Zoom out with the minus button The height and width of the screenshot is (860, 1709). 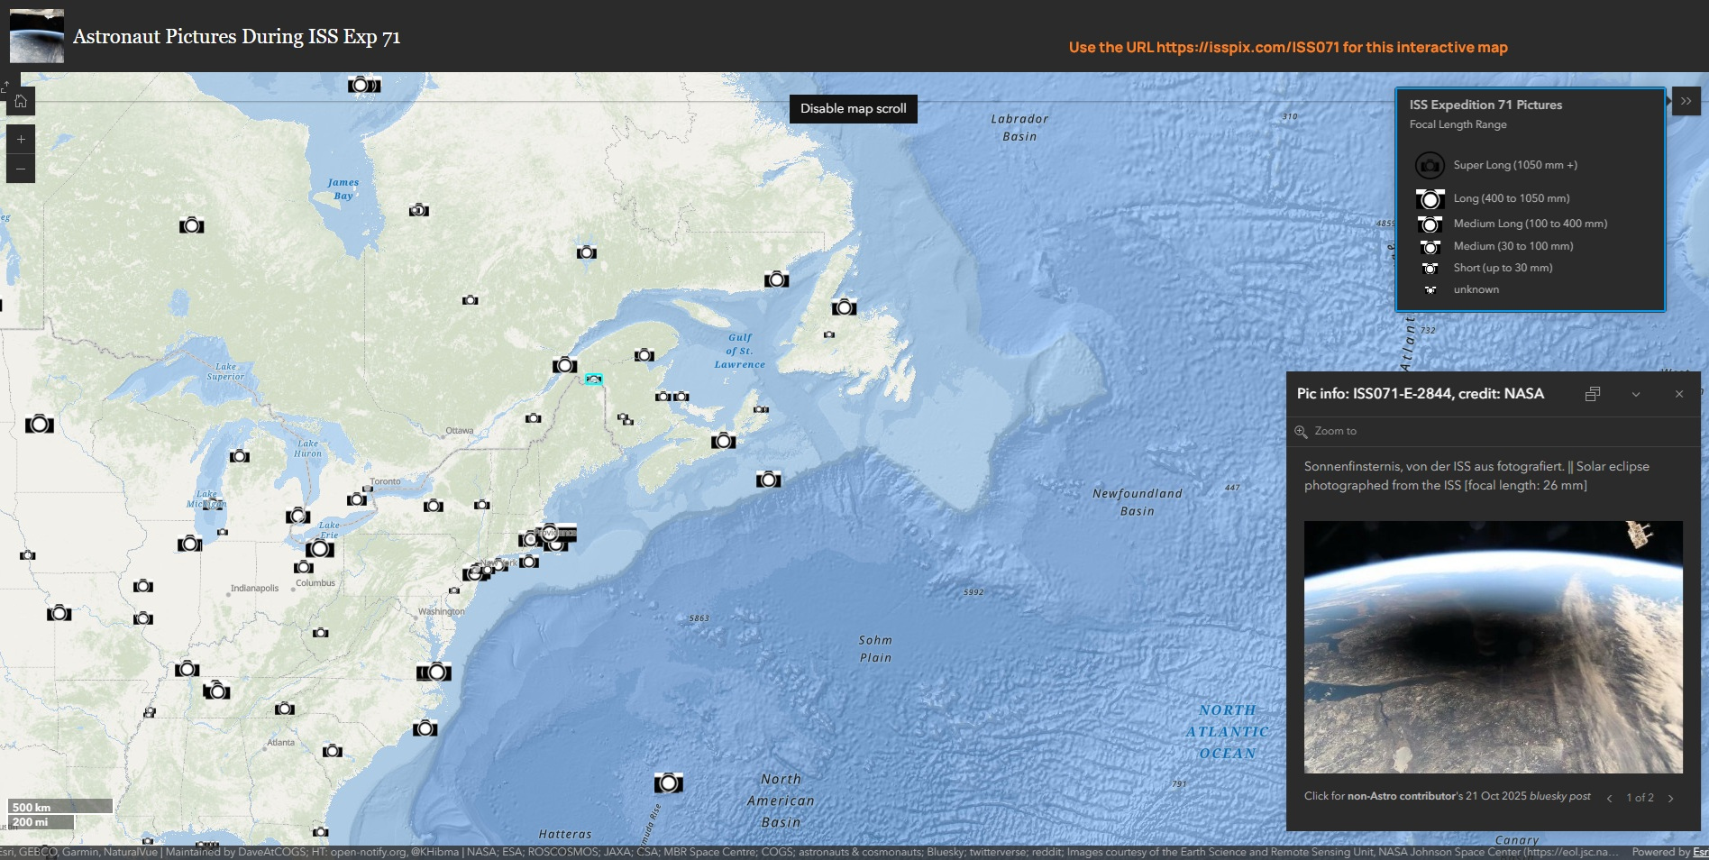click(20, 169)
